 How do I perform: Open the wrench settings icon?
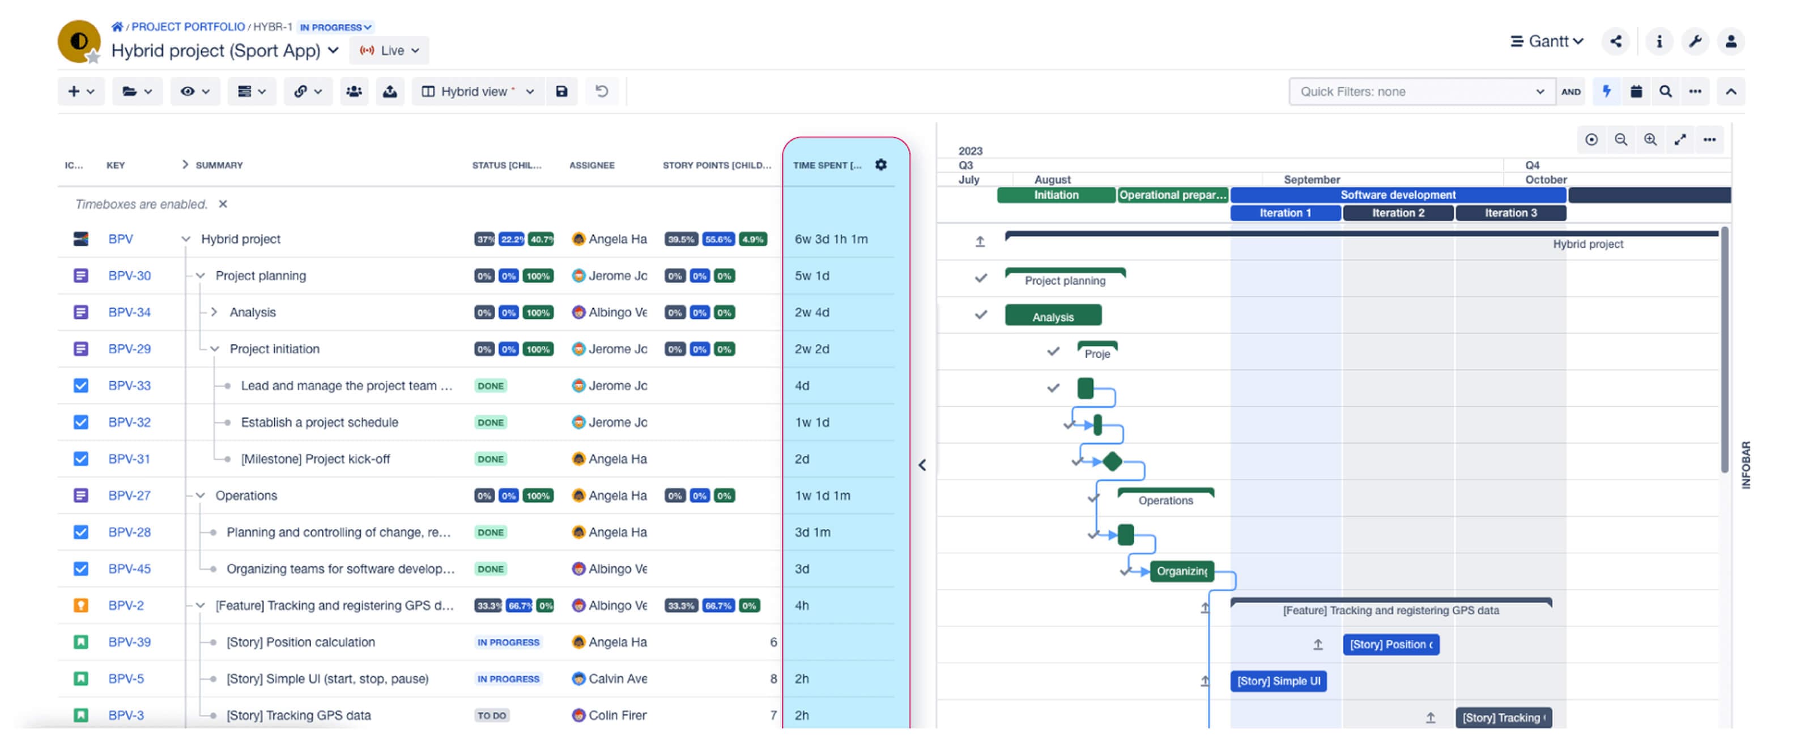[x=1695, y=41]
